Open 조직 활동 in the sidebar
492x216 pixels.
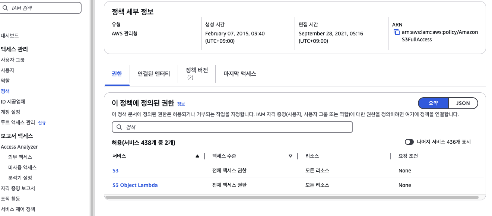click(x=10, y=199)
